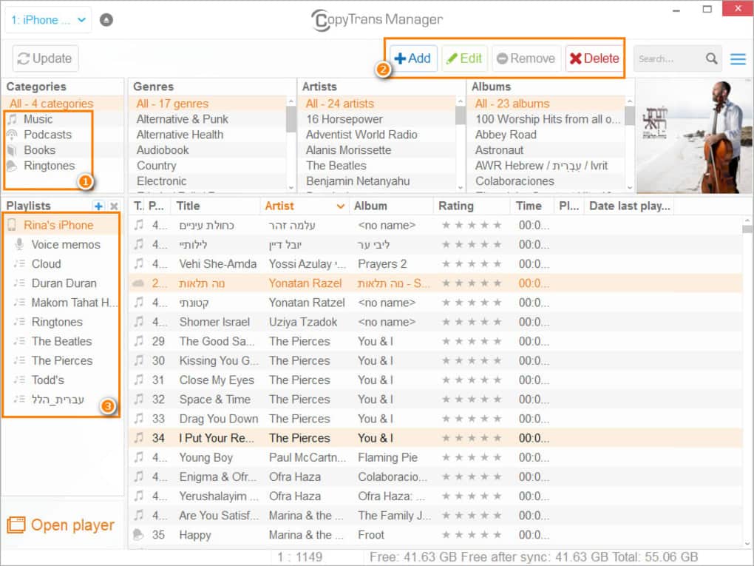754x566 pixels.
Task: Click the album artwork thumbnail
Action: [693, 135]
